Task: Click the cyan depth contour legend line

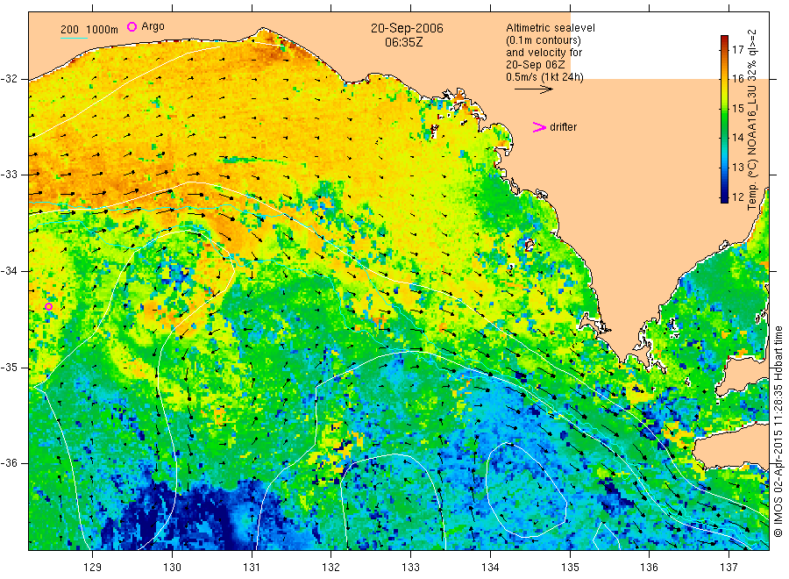Action: coord(74,37)
